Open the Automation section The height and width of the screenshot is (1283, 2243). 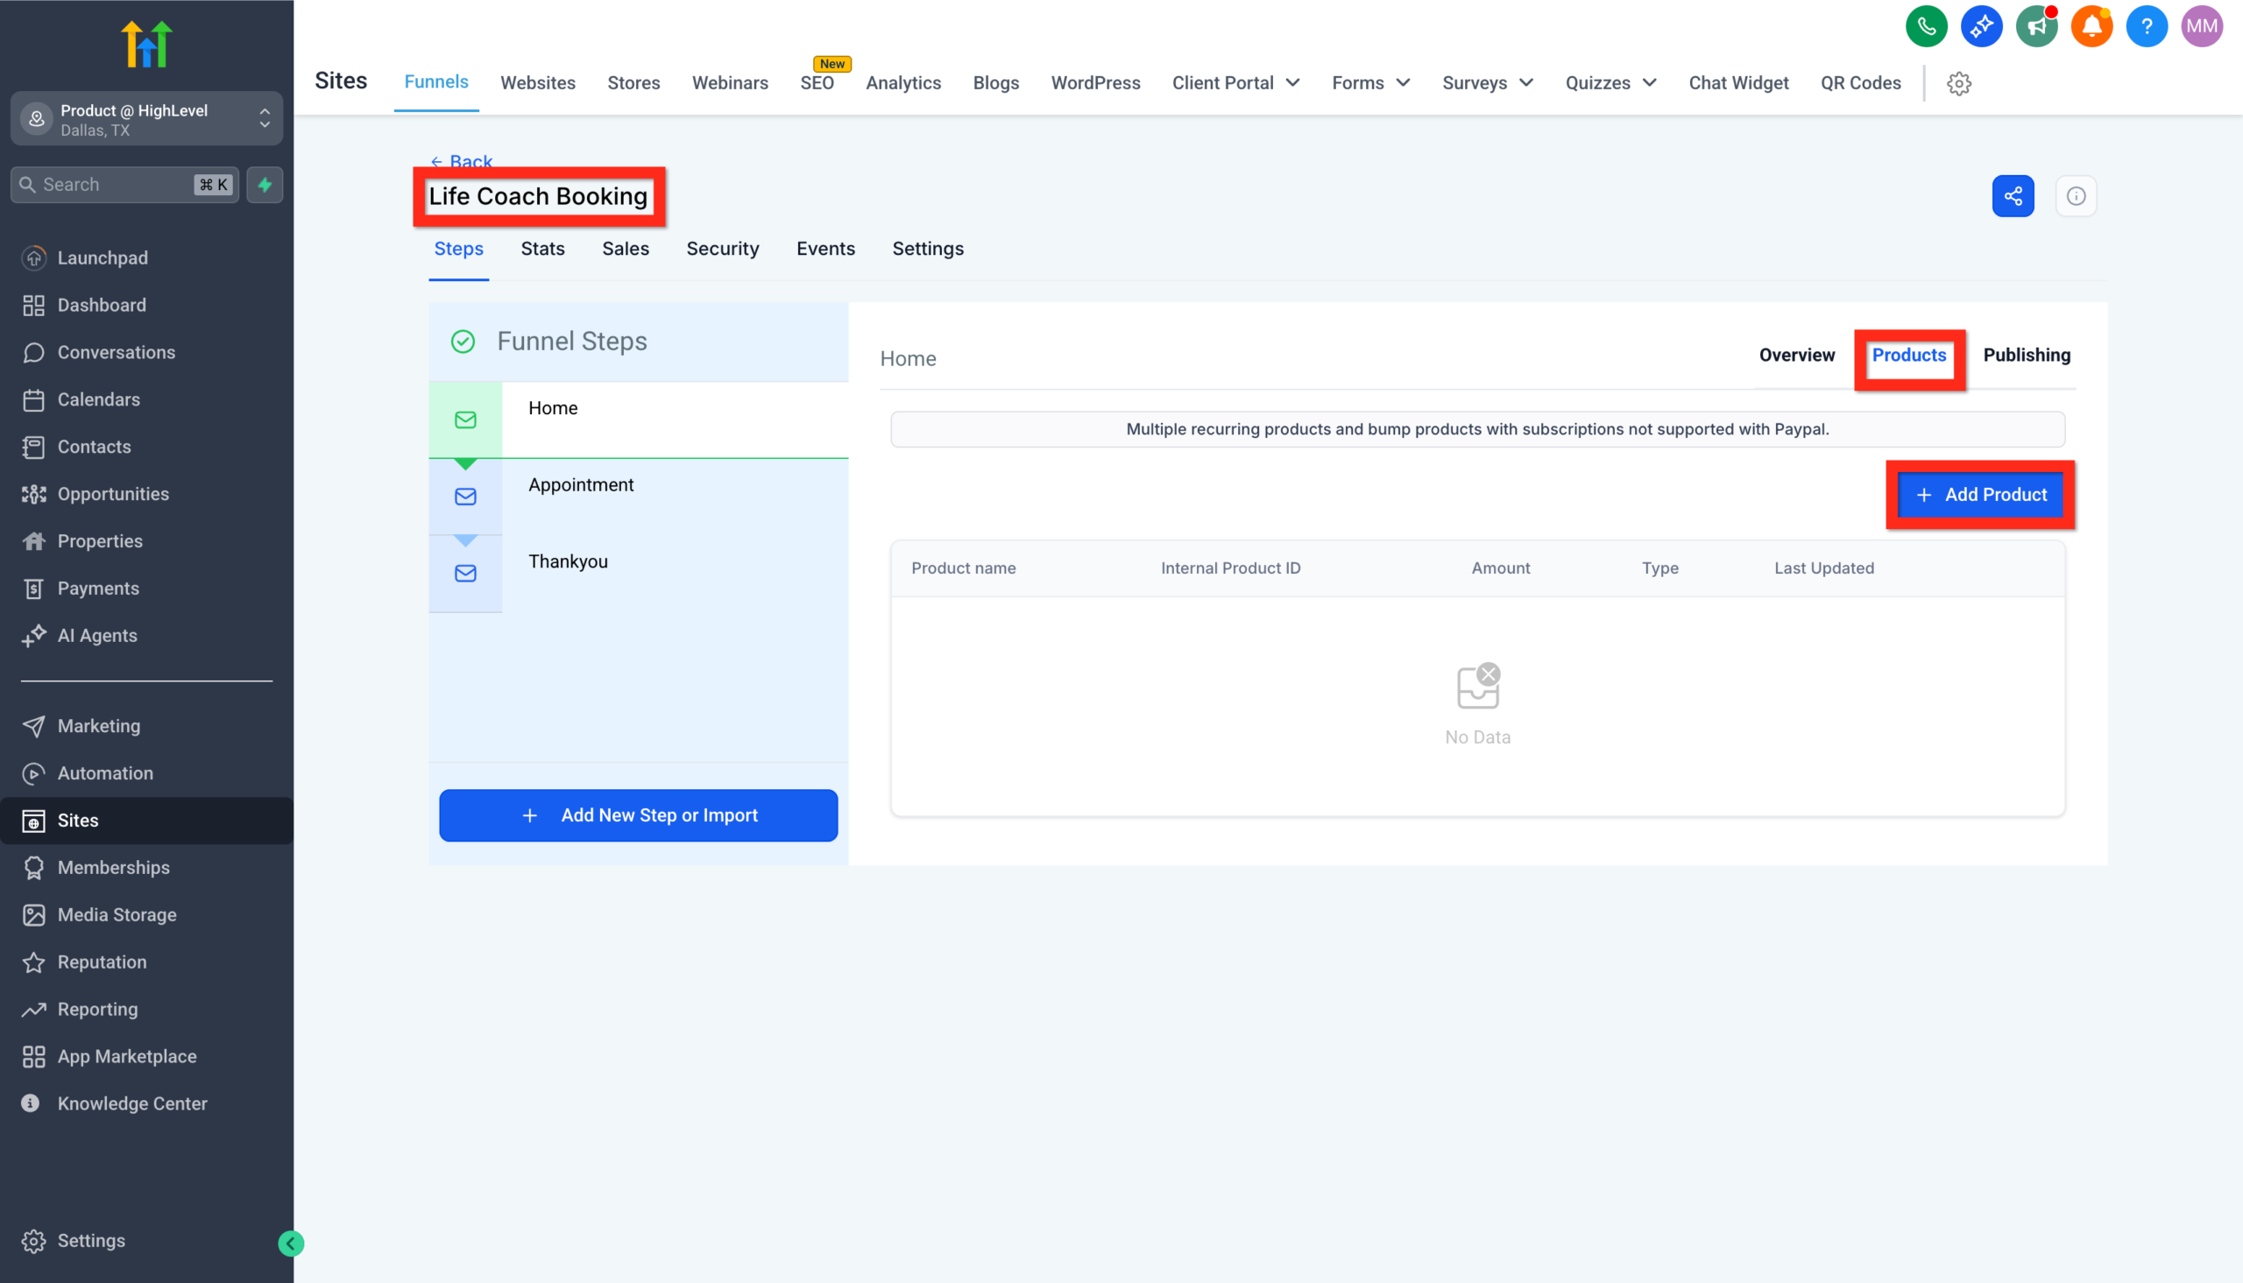pyautogui.click(x=33, y=772)
